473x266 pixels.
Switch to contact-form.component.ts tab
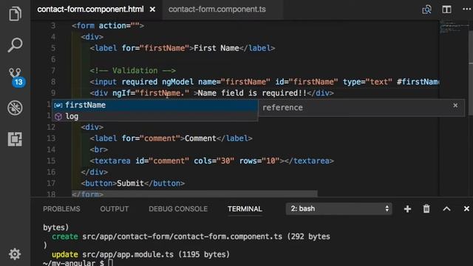pos(217,10)
